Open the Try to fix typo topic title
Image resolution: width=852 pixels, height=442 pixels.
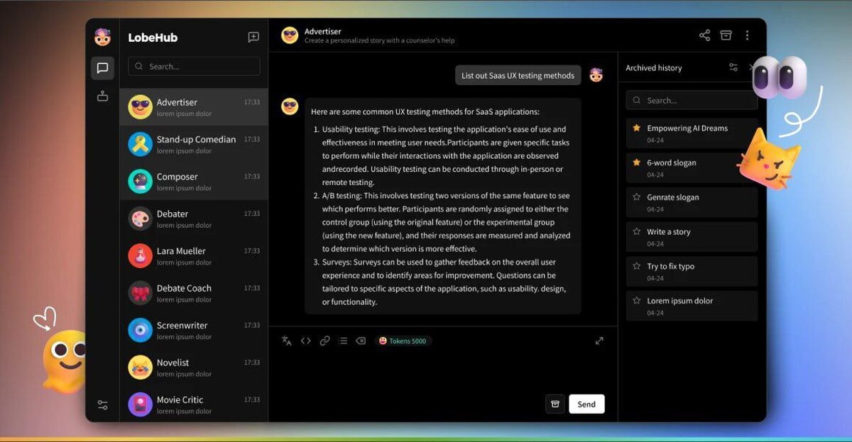[671, 267]
